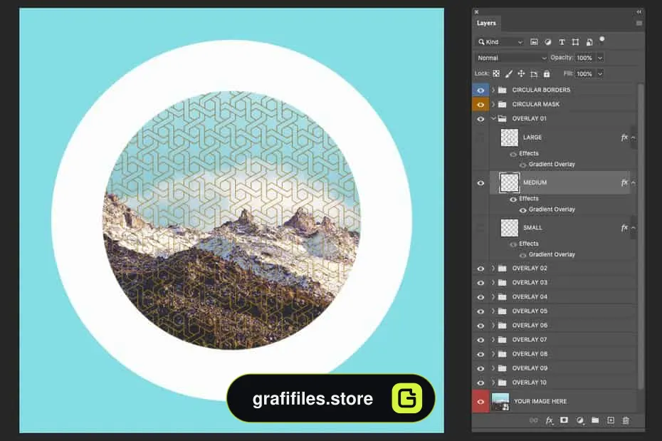Hide the OVERLAY 02 group
662x441 pixels.
coord(480,269)
